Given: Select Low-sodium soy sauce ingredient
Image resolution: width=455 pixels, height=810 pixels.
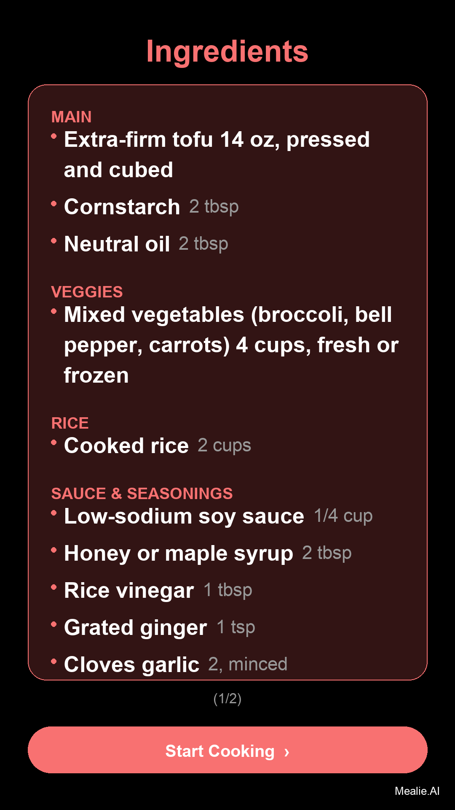Looking at the screenshot, I should pyautogui.click(x=218, y=516).
